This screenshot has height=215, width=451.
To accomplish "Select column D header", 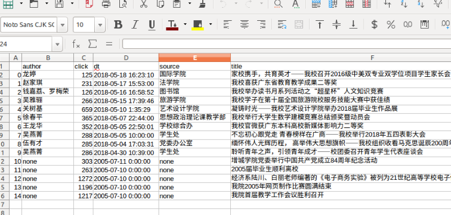I will click(126, 58).
